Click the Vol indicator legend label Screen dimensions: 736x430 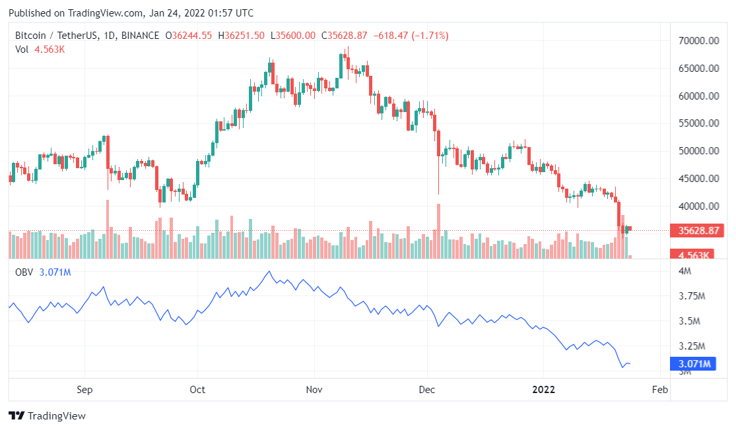tap(22, 49)
